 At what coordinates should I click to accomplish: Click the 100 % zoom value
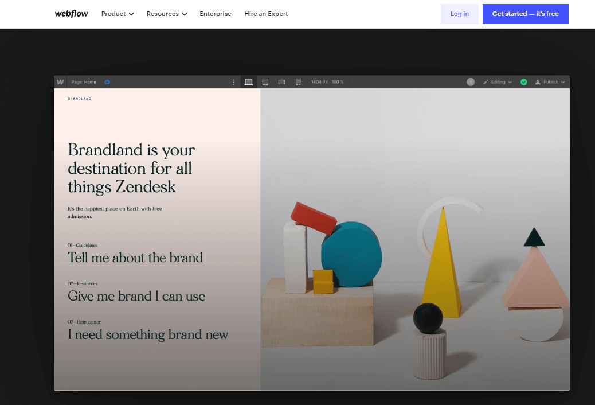338,82
